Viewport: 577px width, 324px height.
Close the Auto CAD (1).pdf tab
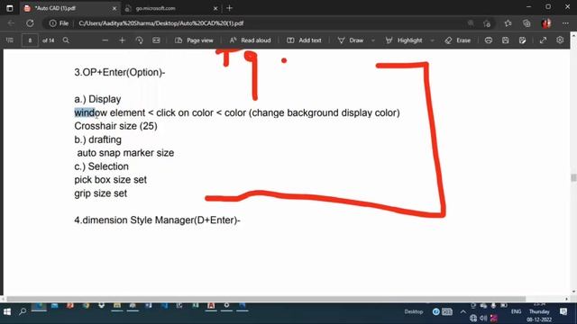pyautogui.click(x=114, y=8)
